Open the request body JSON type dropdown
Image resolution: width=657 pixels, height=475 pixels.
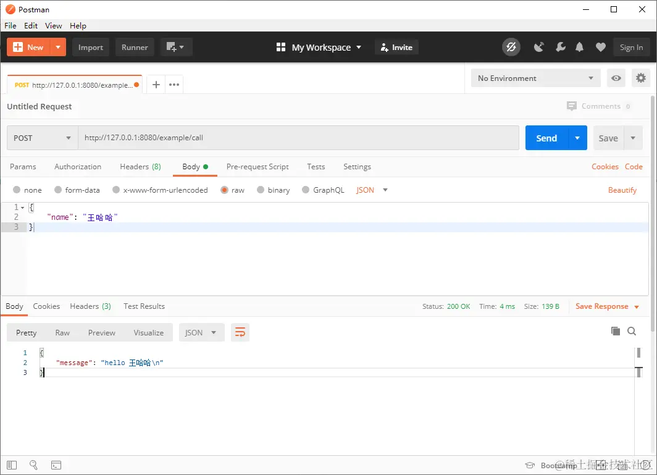pos(372,190)
